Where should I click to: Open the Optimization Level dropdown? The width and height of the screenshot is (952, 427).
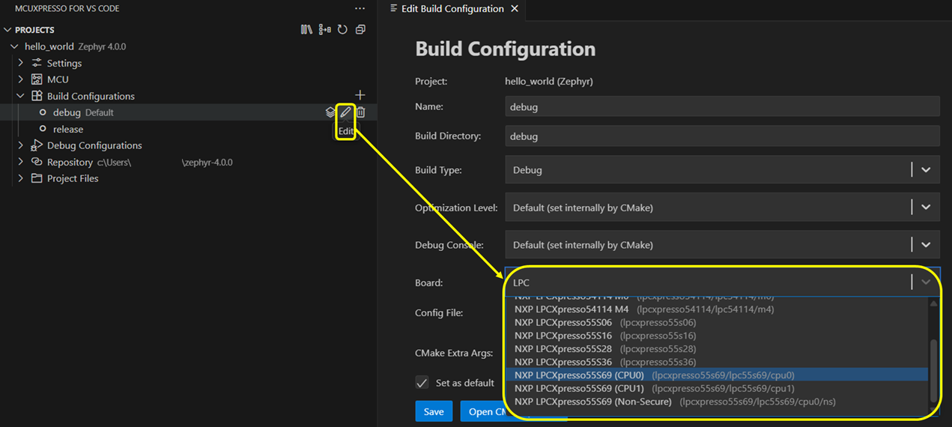coord(926,208)
